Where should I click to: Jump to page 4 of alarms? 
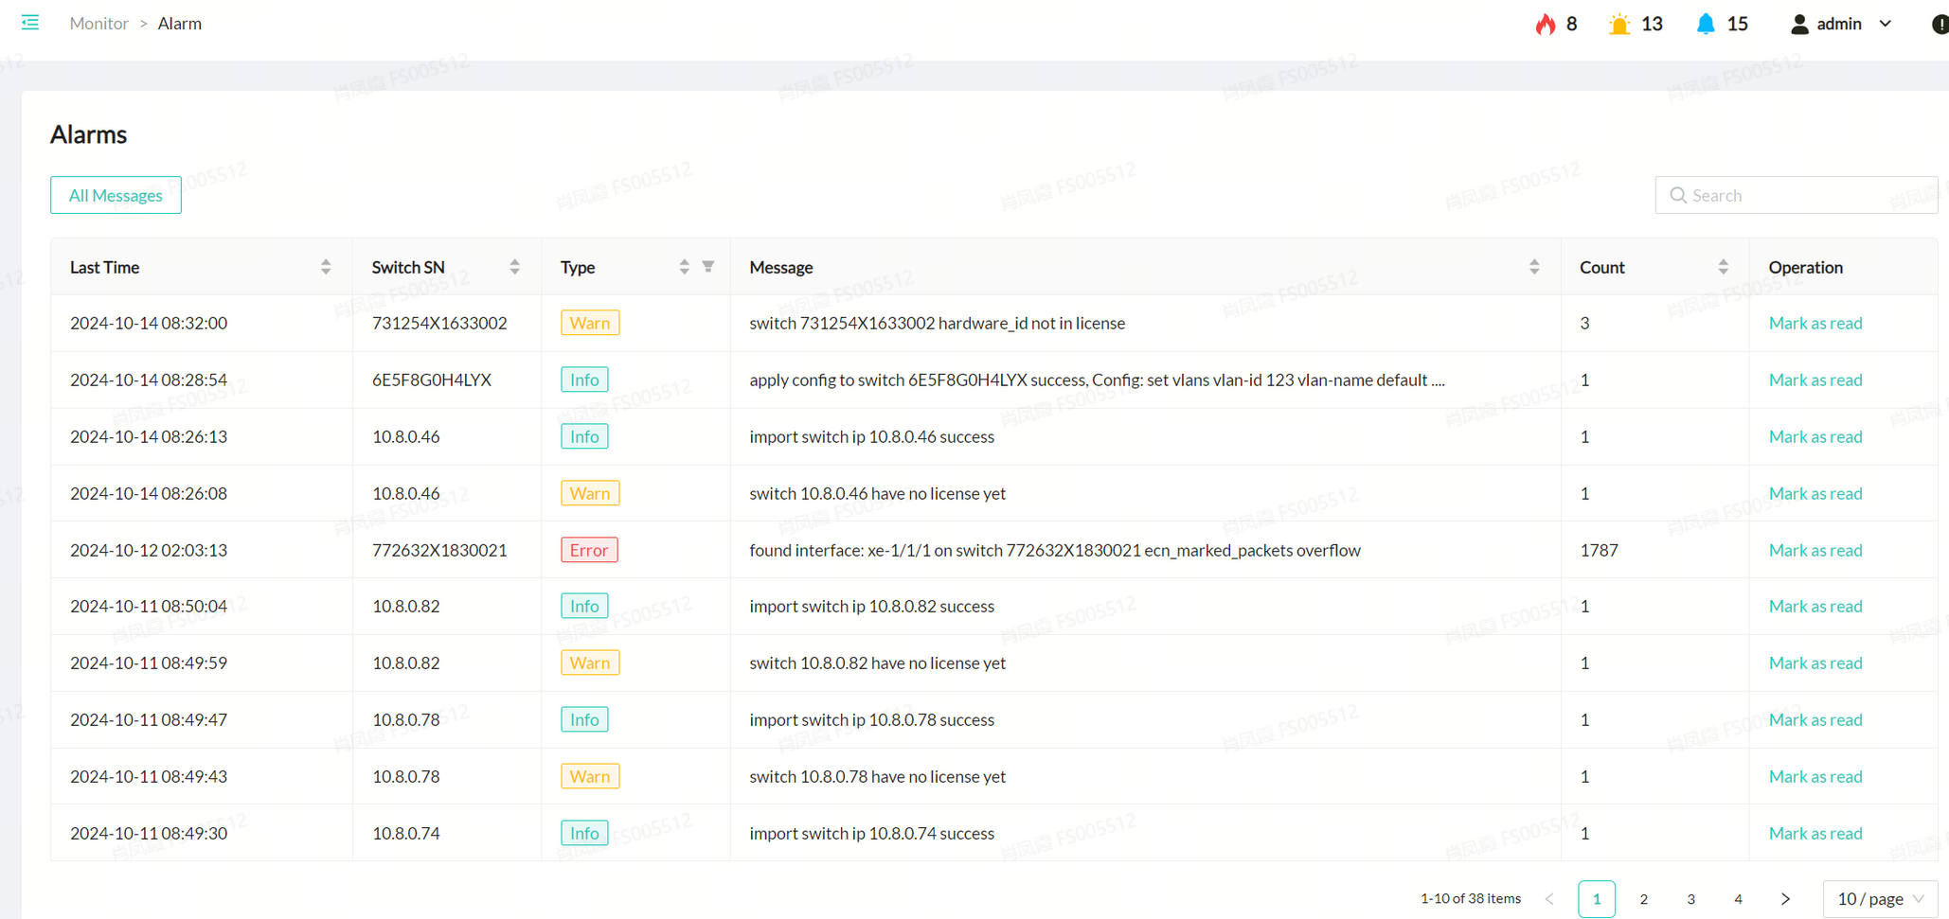click(x=1738, y=899)
